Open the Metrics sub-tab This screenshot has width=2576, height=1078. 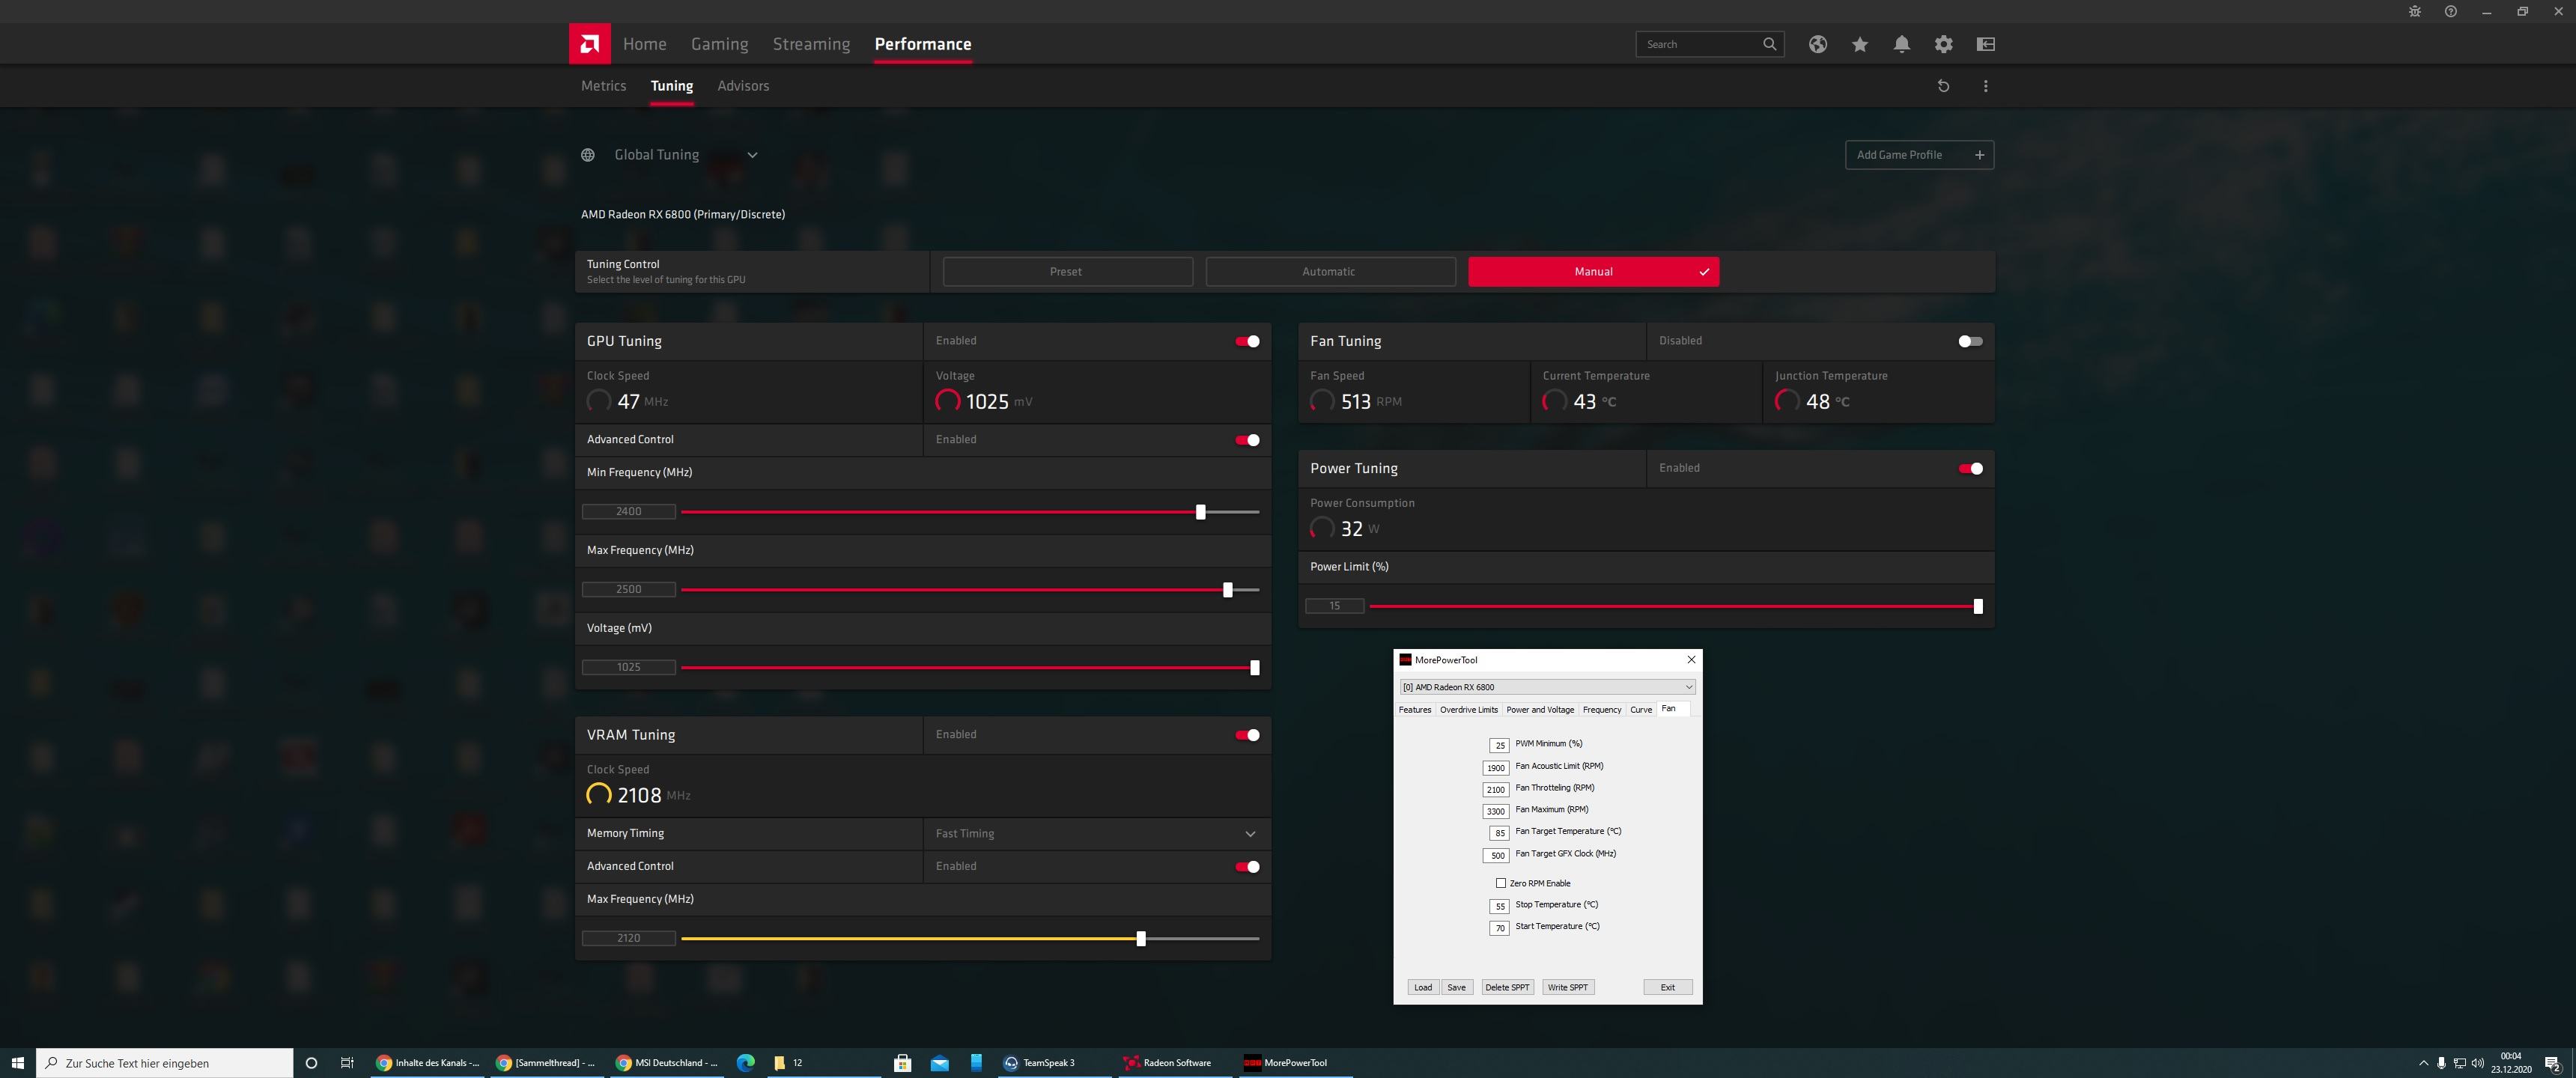(x=603, y=86)
